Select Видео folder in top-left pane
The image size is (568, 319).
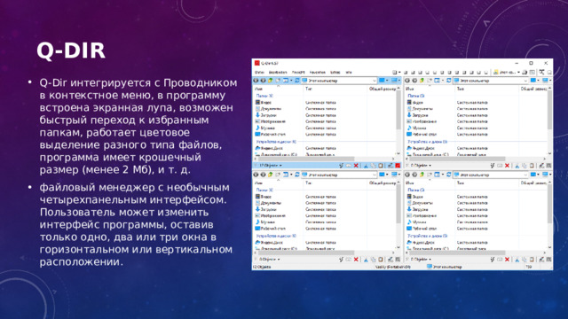click(x=264, y=103)
